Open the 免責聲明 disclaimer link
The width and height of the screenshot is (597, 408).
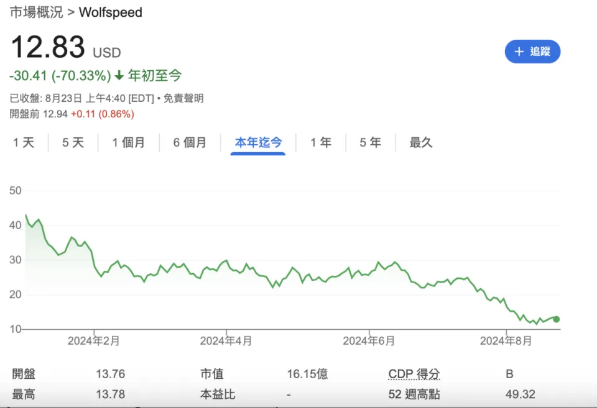(183, 99)
